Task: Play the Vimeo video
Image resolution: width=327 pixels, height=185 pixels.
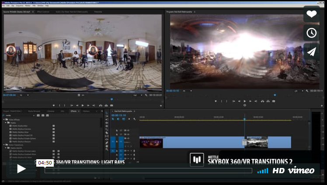Action: (21, 169)
